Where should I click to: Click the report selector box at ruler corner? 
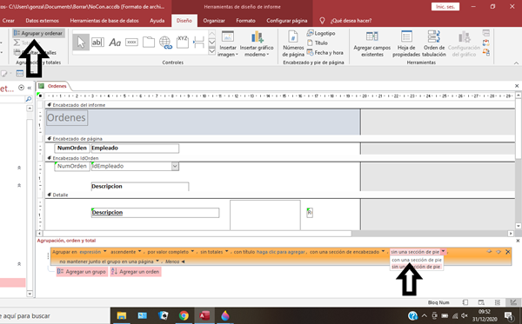coord(40,96)
